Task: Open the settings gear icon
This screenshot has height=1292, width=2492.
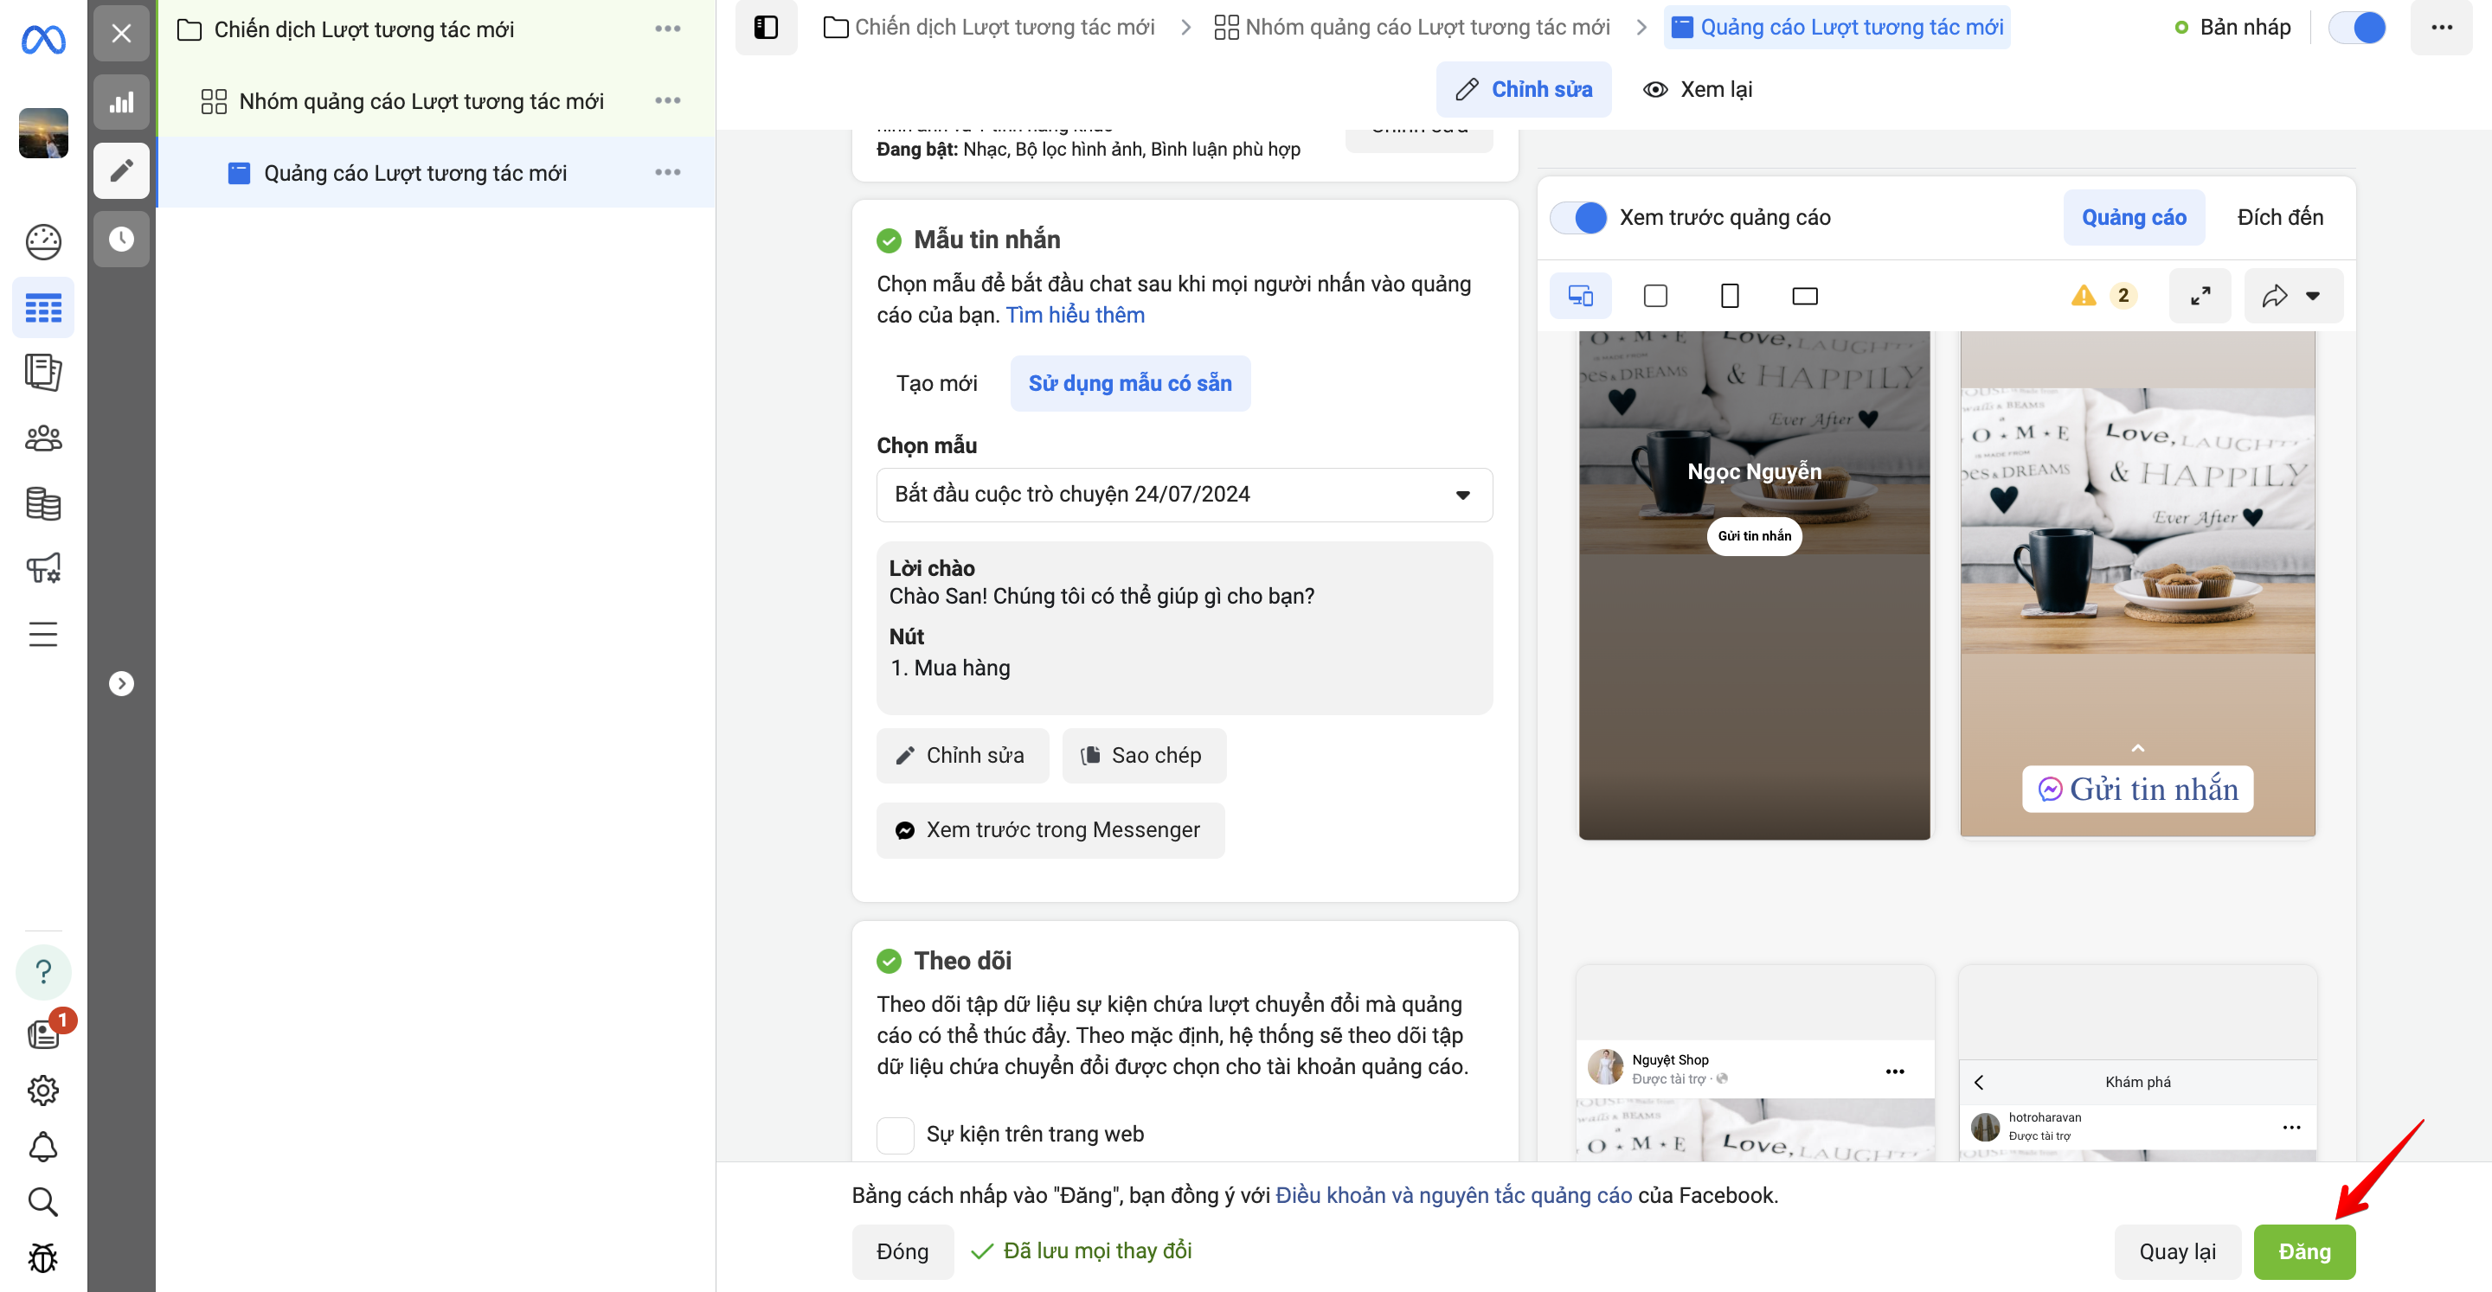Action: (x=43, y=1091)
